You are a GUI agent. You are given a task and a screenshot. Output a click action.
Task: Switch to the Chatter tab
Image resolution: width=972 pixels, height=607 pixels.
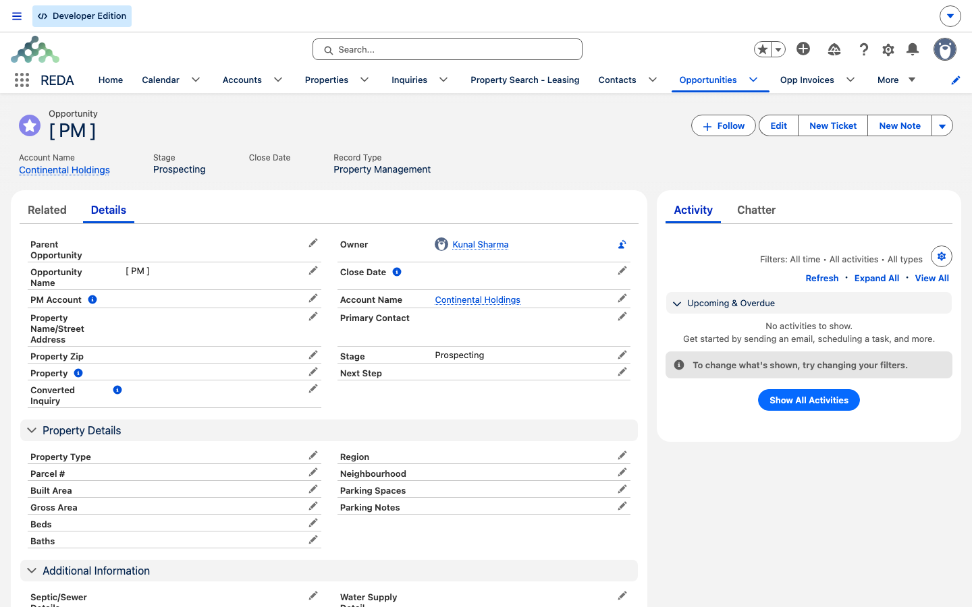click(756, 210)
